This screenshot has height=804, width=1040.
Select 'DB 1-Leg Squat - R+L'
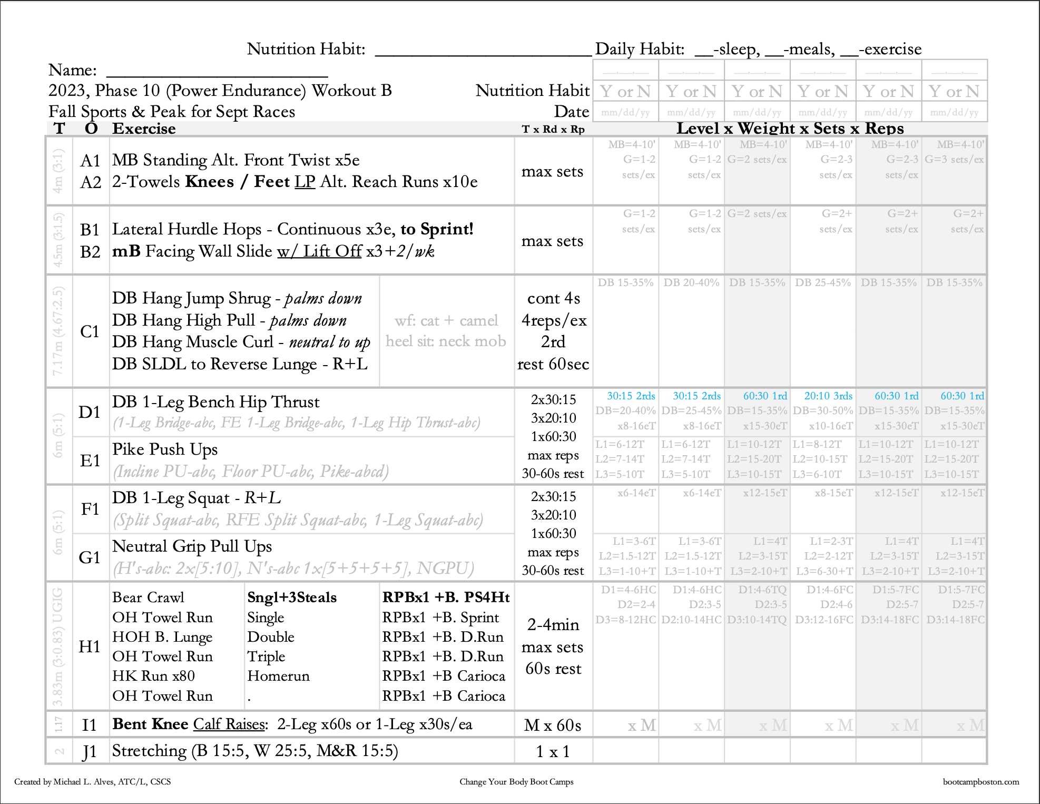(196, 498)
